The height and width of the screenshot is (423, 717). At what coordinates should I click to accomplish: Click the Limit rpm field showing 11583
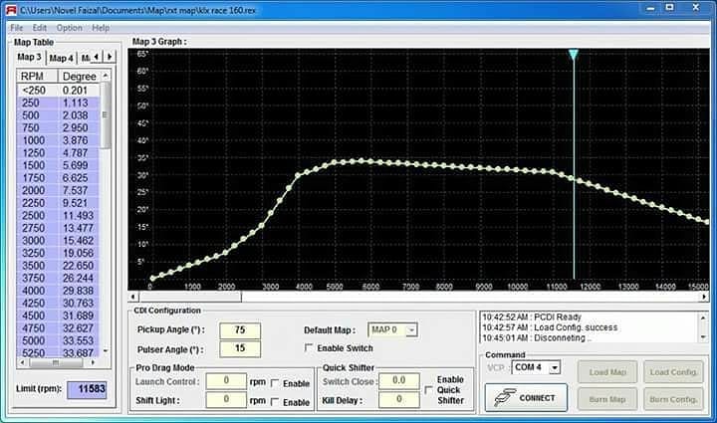click(87, 389)
